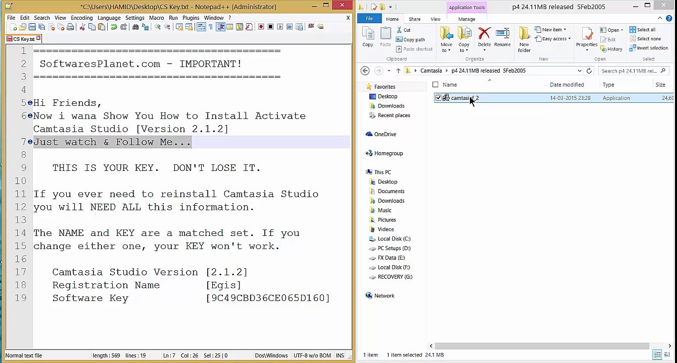
Task: Refresh the Explorer folder view
Action: click(x=589, y=71)
